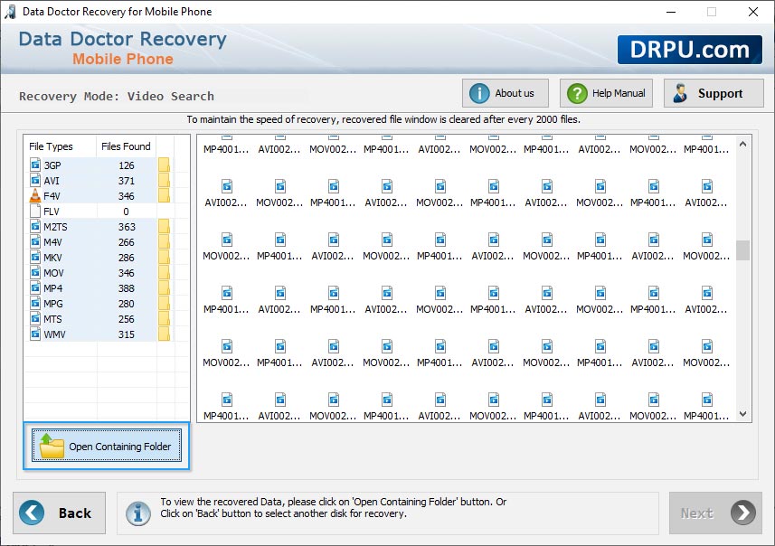Click the 0 count in the FLV row
The width and height of the screenshot is (775, 546).
[126, 212]
